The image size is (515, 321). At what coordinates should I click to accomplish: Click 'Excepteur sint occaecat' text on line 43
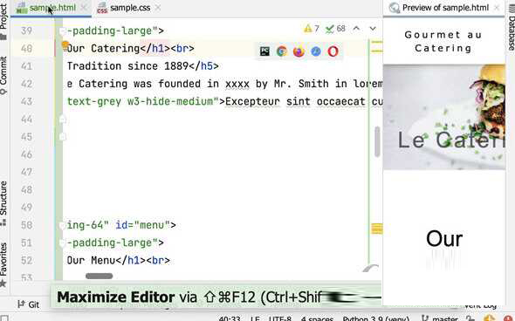[x=295, y=102]
